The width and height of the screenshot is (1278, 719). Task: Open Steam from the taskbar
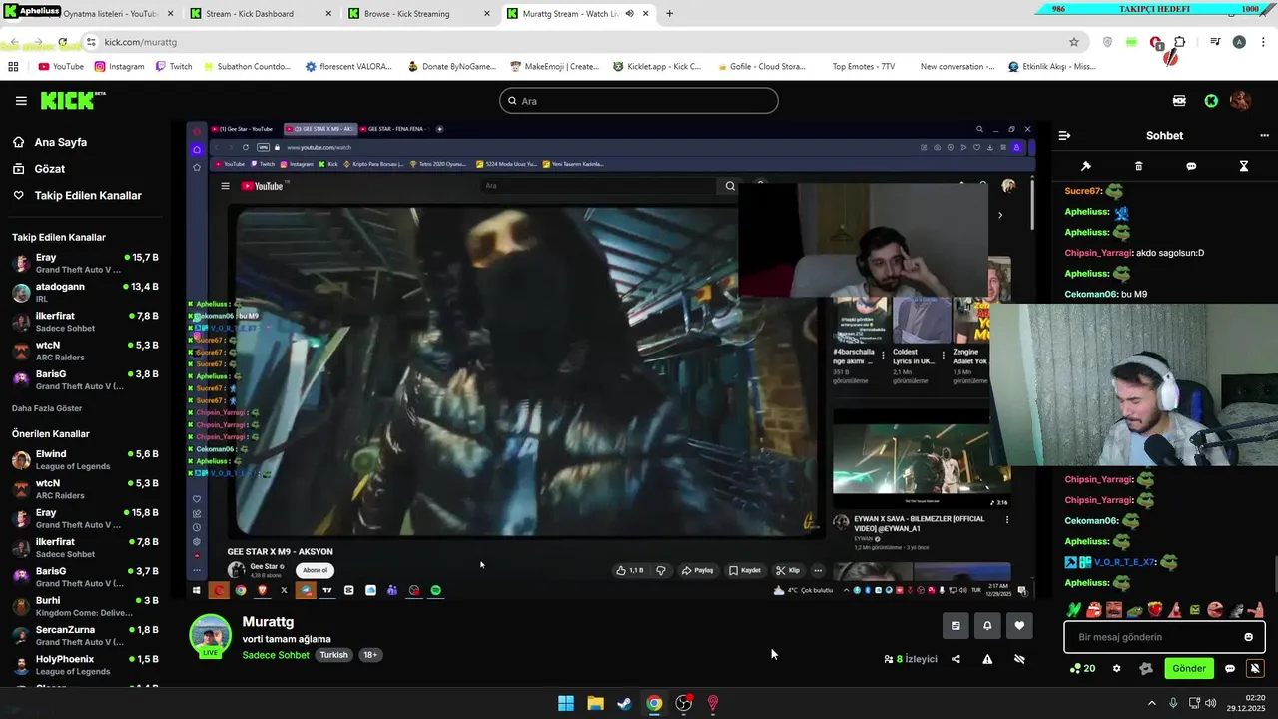[624, 703]
